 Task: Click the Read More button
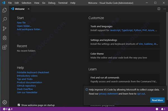tap(157, 100)
